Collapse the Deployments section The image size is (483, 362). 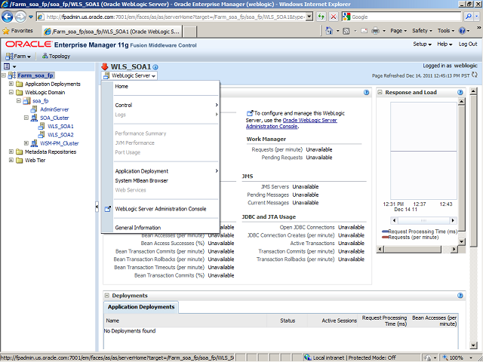click(106, 296)
